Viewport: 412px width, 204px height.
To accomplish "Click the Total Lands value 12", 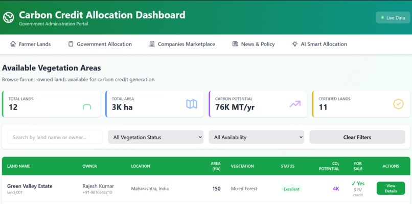I will tap(13, 107).
